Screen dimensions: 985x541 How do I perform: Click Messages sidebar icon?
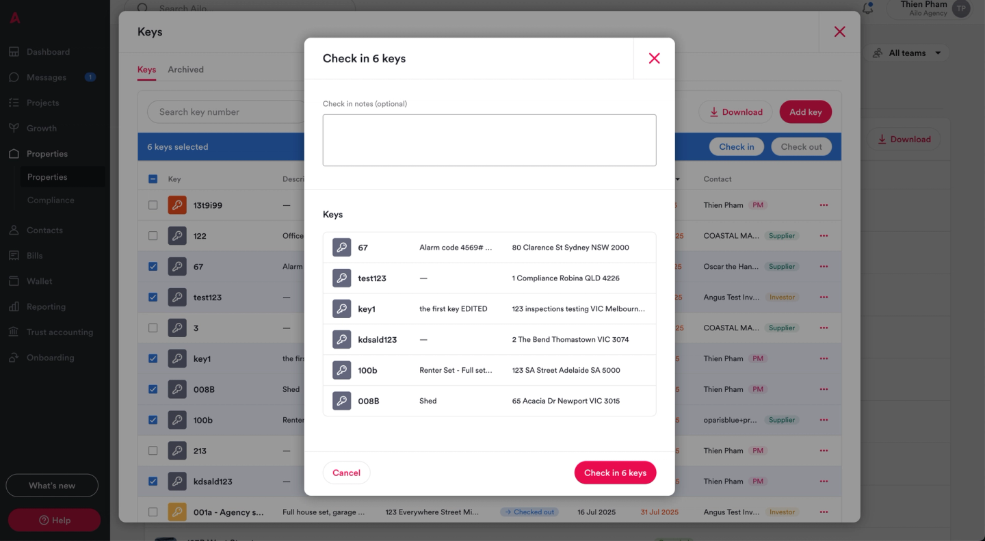point(14,77)
